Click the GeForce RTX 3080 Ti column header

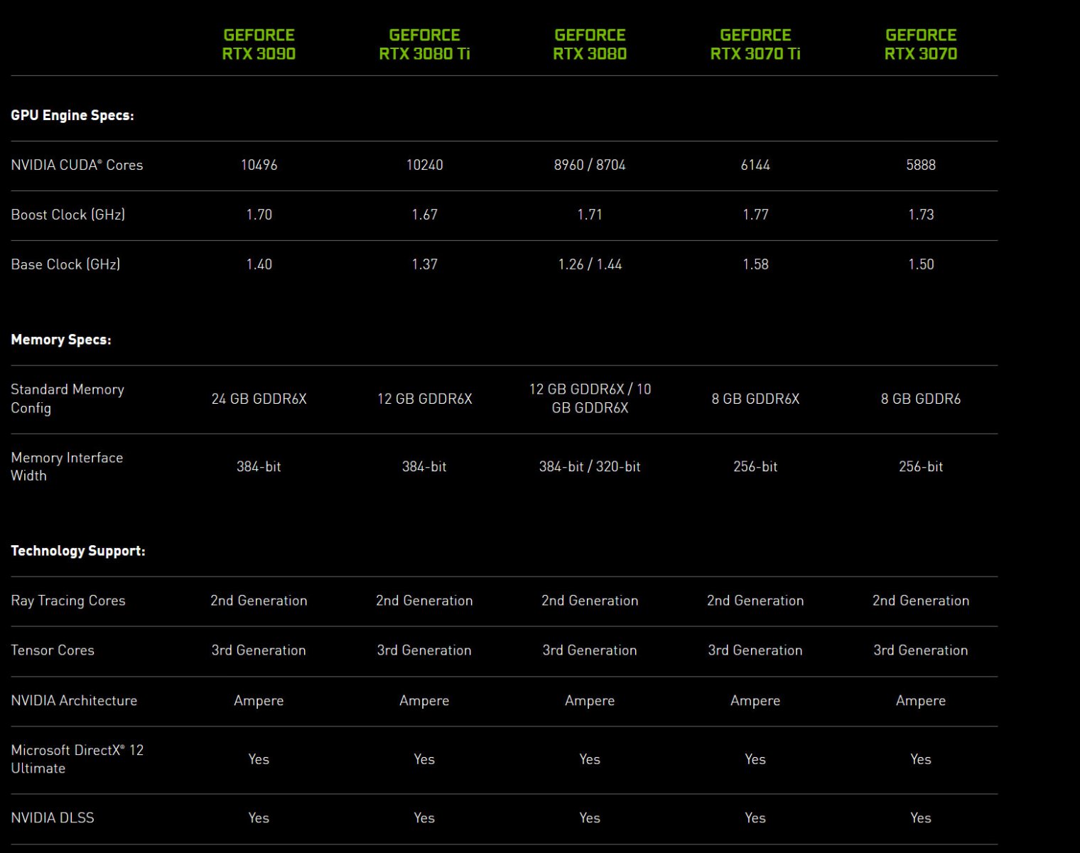pos(424,44)
